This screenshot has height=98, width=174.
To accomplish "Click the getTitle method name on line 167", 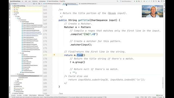I will point(84,20).
